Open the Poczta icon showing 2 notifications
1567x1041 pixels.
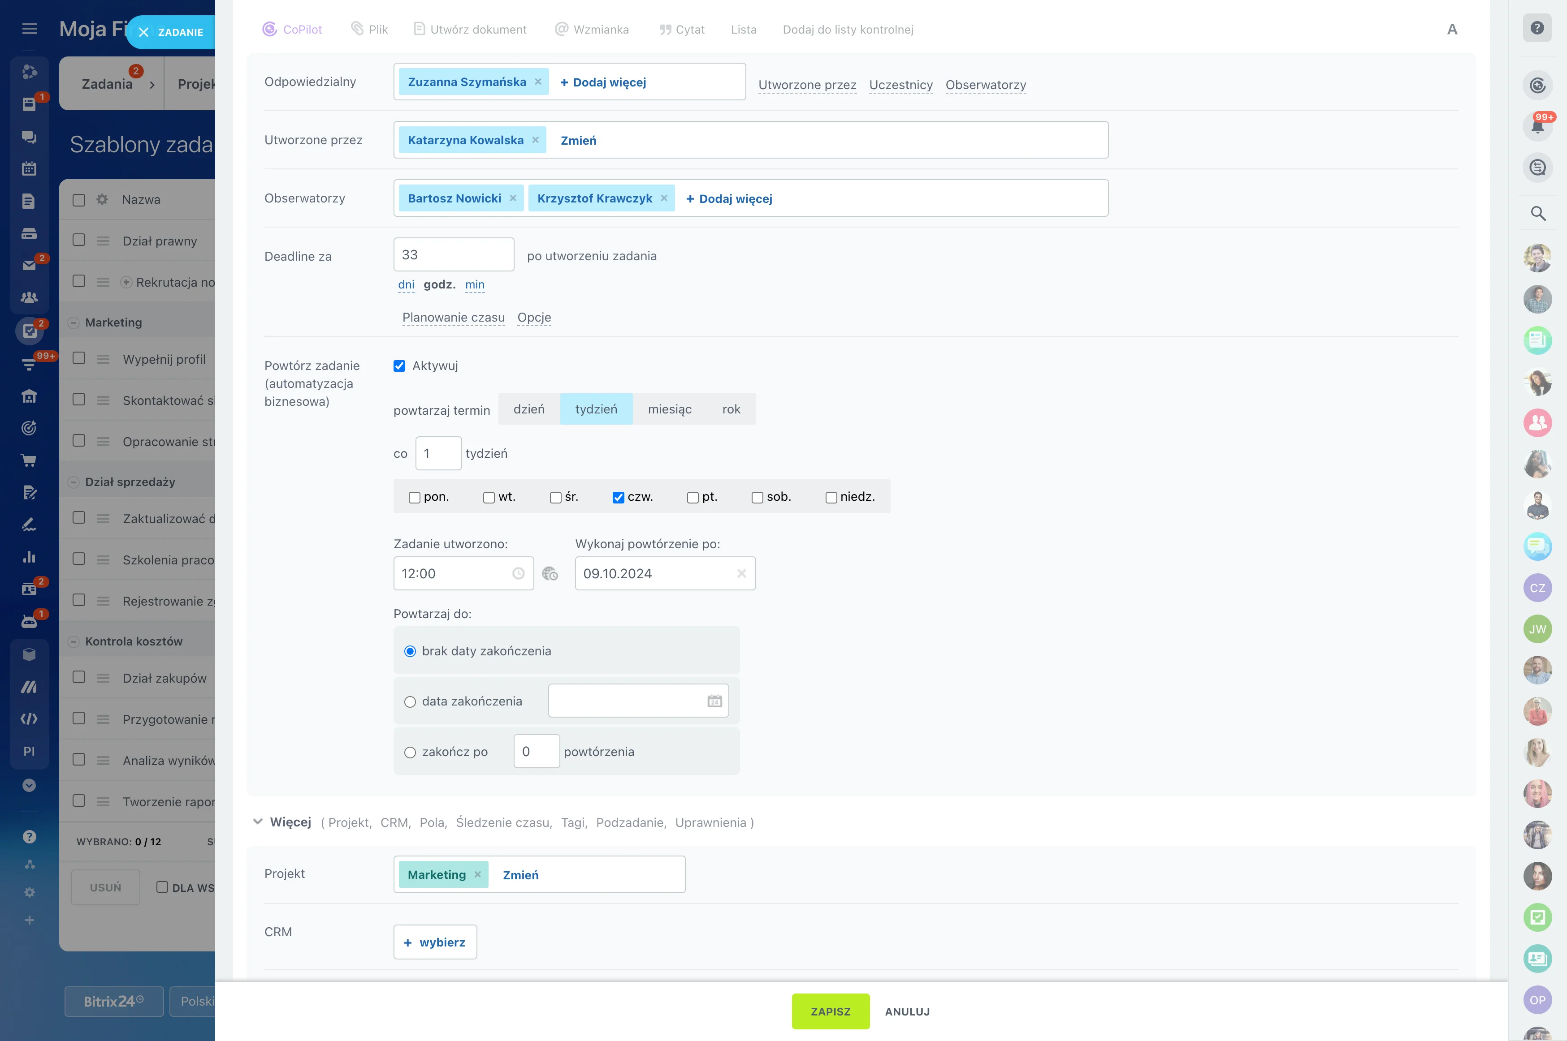pos(29,265)
